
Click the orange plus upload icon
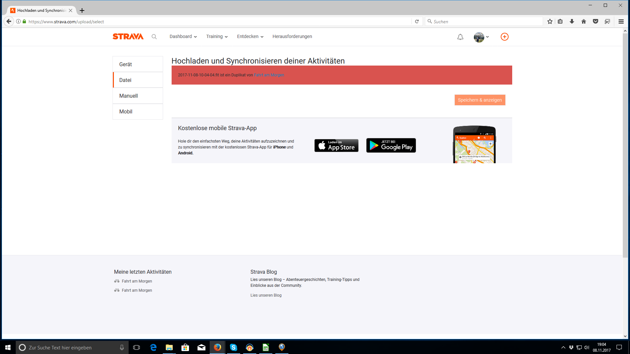pos(505,37)
